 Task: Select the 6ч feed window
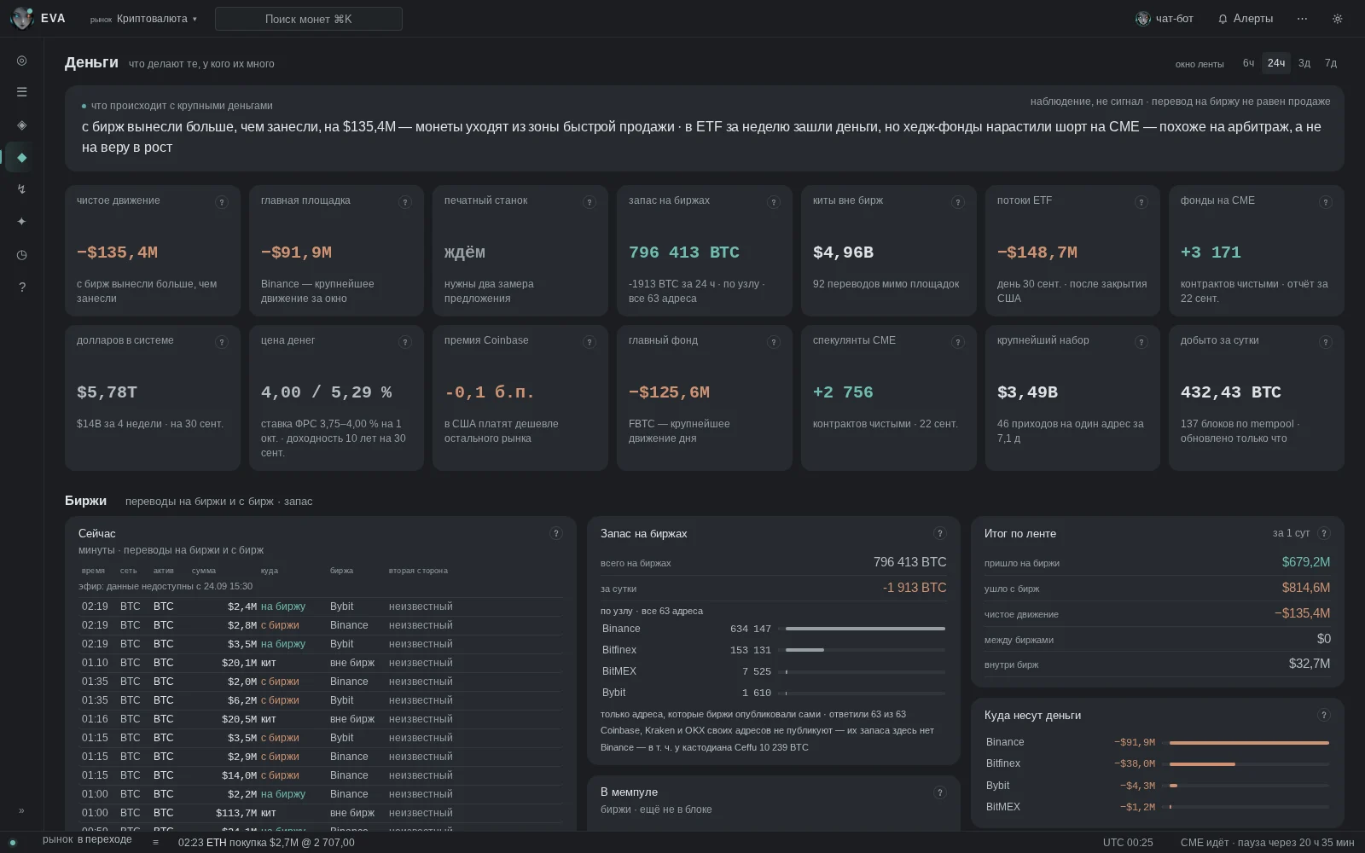[x=1248, y=63]
